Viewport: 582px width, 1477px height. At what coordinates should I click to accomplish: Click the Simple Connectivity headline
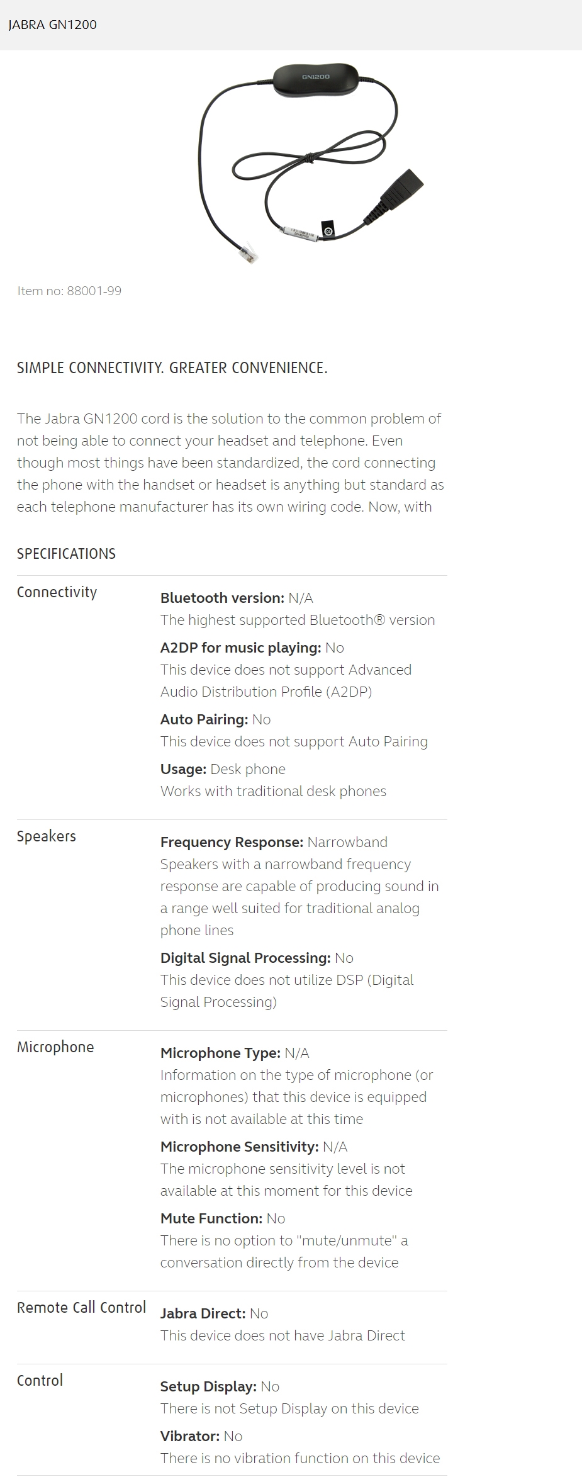pos(172,368)
